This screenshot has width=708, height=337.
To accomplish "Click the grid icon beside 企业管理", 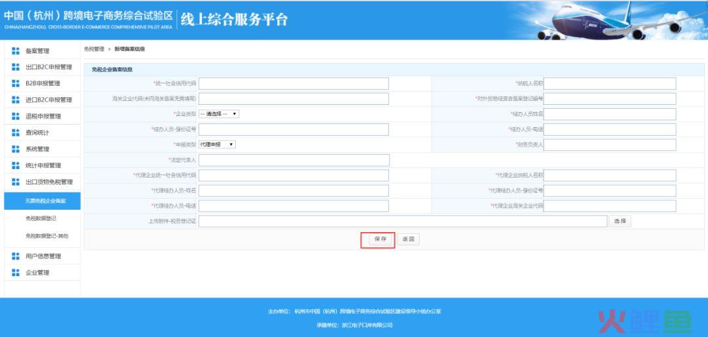I will (16, 272).
